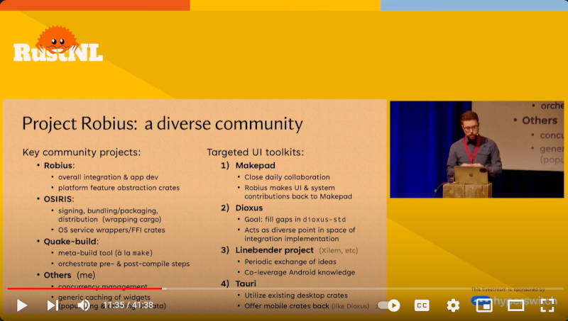Click the 'Makepad' toolkit entry
Viewport: 568px width, 321px height.
[255, 166]
